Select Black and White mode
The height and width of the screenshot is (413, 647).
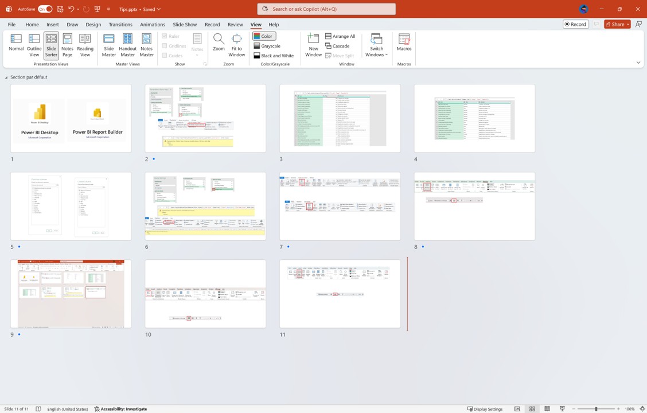click(274, 56)
